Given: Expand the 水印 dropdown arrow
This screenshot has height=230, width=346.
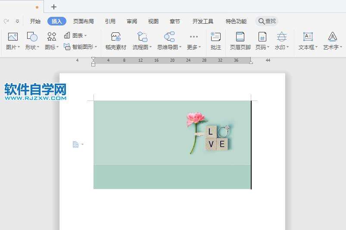Looking at the screenshot, I should pos(287,47).
